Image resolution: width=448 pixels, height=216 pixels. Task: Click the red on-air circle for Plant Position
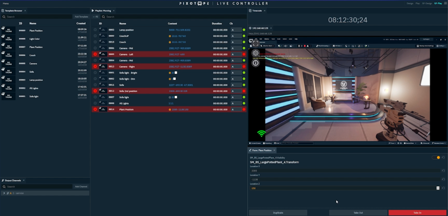point(95,110)
